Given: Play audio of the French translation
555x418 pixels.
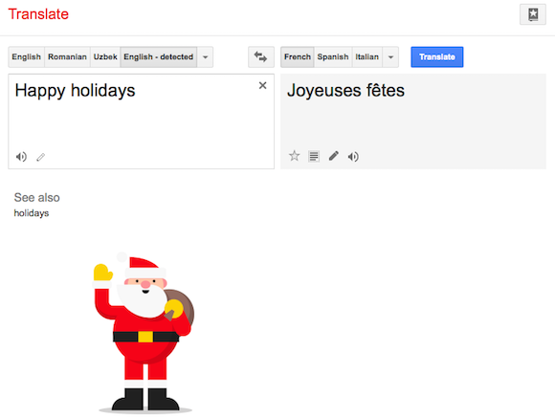Looking at the screenshot, I should (353, 157).
